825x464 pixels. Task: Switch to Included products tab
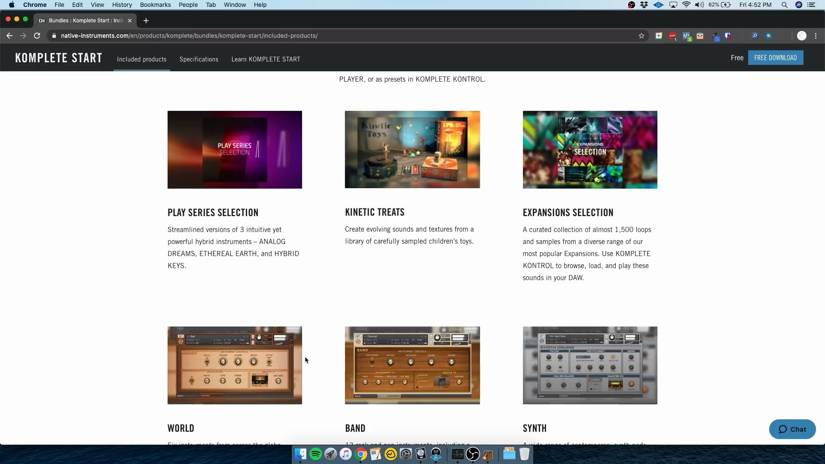[x=142, y=59]
